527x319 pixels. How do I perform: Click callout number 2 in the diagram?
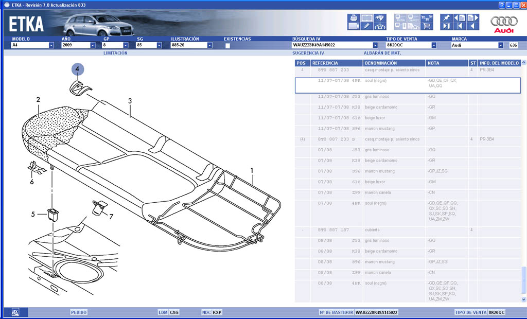click(x=38, y=99)
